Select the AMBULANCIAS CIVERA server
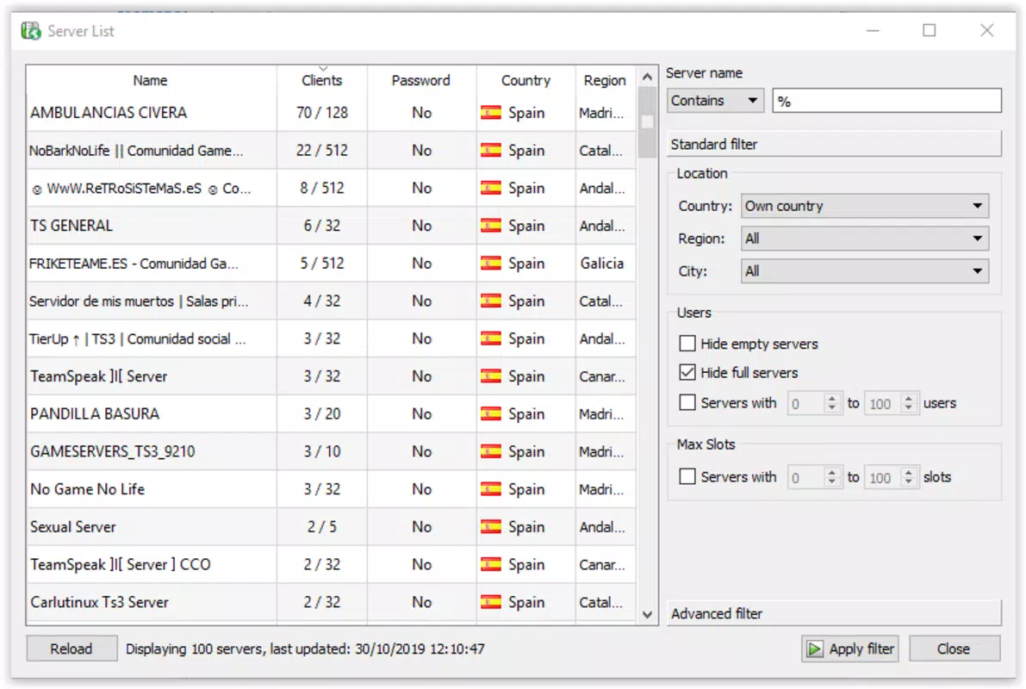 (331, 113)
